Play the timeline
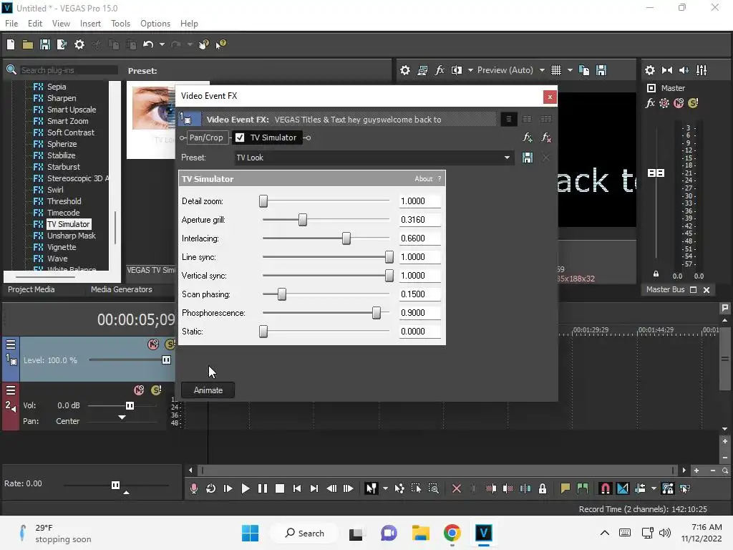The image size is (733, 550). pyautogui.click(x=245, y=488)
